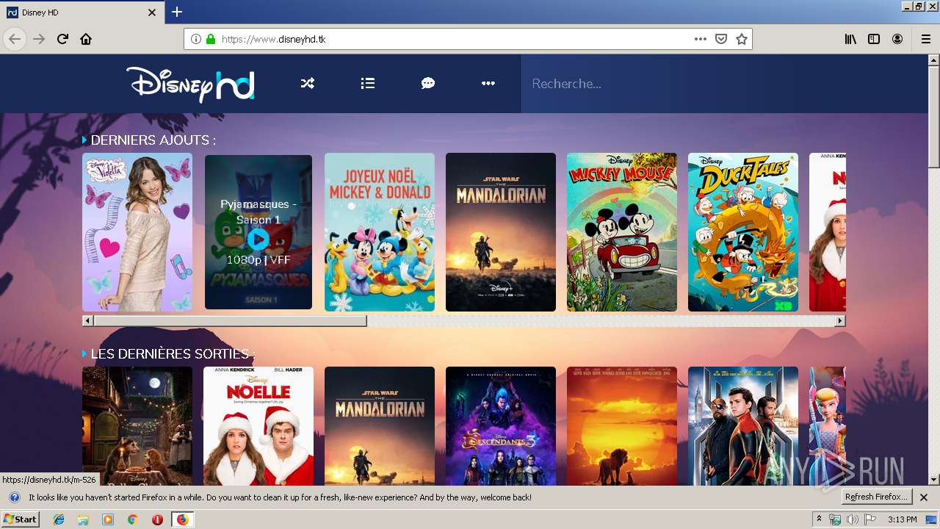Viewport: 940px width, 529px height.
Task: Click the green secure padlock icon
Action: (x=211, y=39)
